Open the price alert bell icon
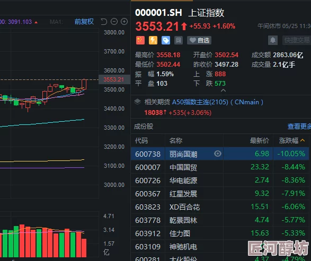Image resolution: width=311 pixels, height=261 pixels. (x=273, y=40)
